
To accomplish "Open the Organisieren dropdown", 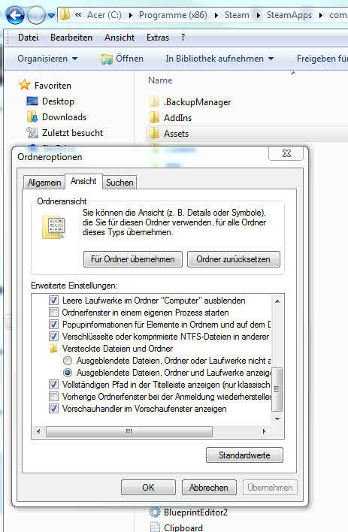I will tap(47, 59).
